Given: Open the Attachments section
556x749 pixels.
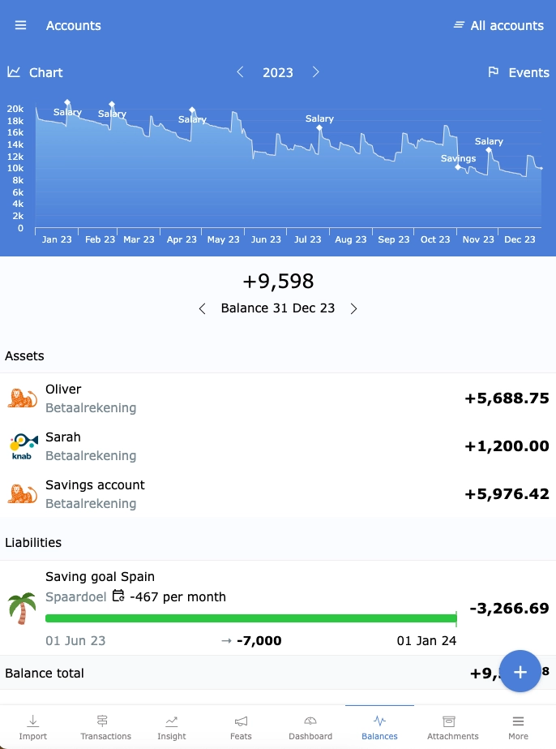Looking at the screenshot, I should 451,725.
